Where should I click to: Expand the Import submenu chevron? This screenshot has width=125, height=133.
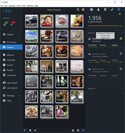click(x=19, y=34)
